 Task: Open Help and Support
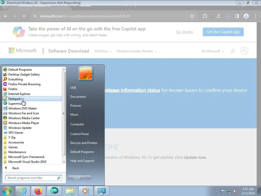[82, 161]
